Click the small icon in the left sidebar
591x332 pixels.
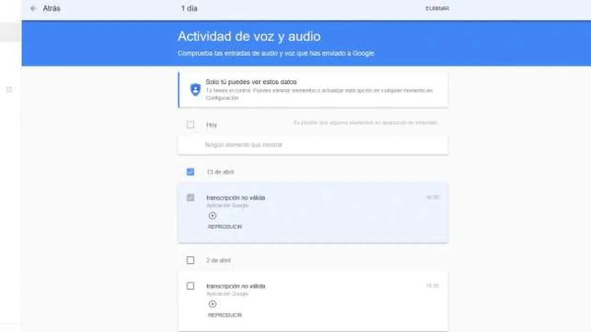pyautogui.click(x=9, y=89)
